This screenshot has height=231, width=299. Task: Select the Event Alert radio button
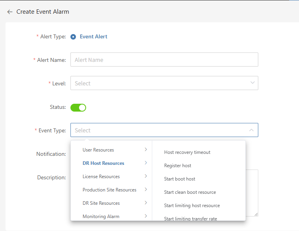[x=73, y=37]
